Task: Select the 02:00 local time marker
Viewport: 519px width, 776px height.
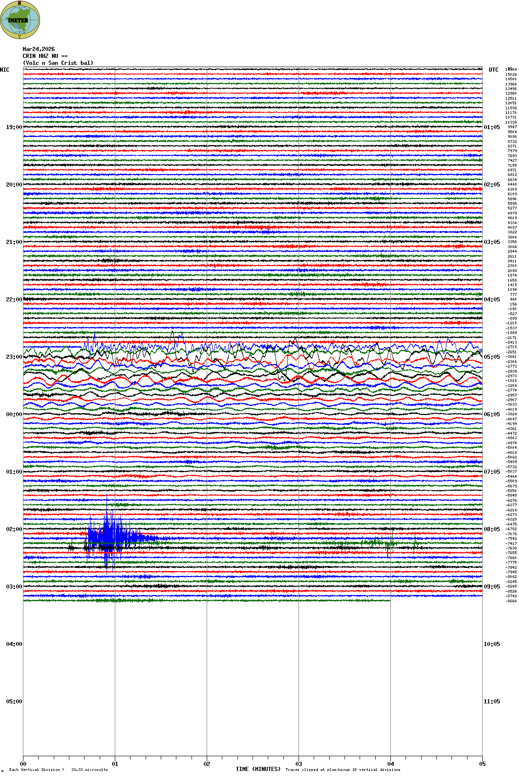Action: (14, 529)
